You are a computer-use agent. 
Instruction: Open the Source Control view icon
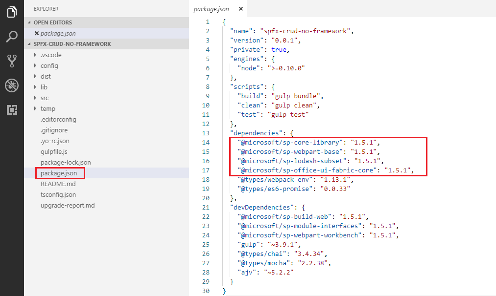click(12, 61)
